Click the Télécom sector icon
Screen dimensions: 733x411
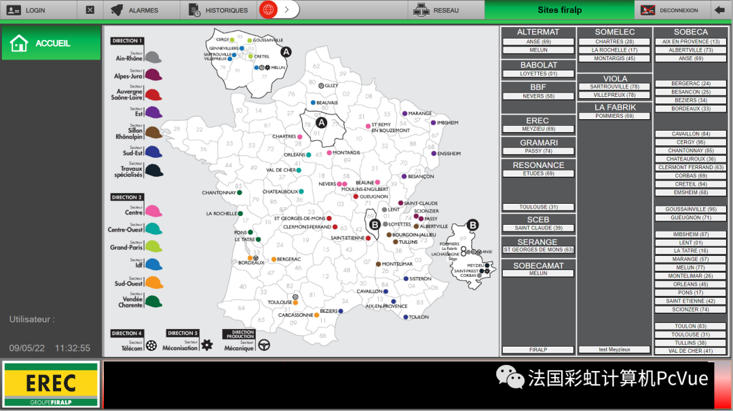coord(151,345)
